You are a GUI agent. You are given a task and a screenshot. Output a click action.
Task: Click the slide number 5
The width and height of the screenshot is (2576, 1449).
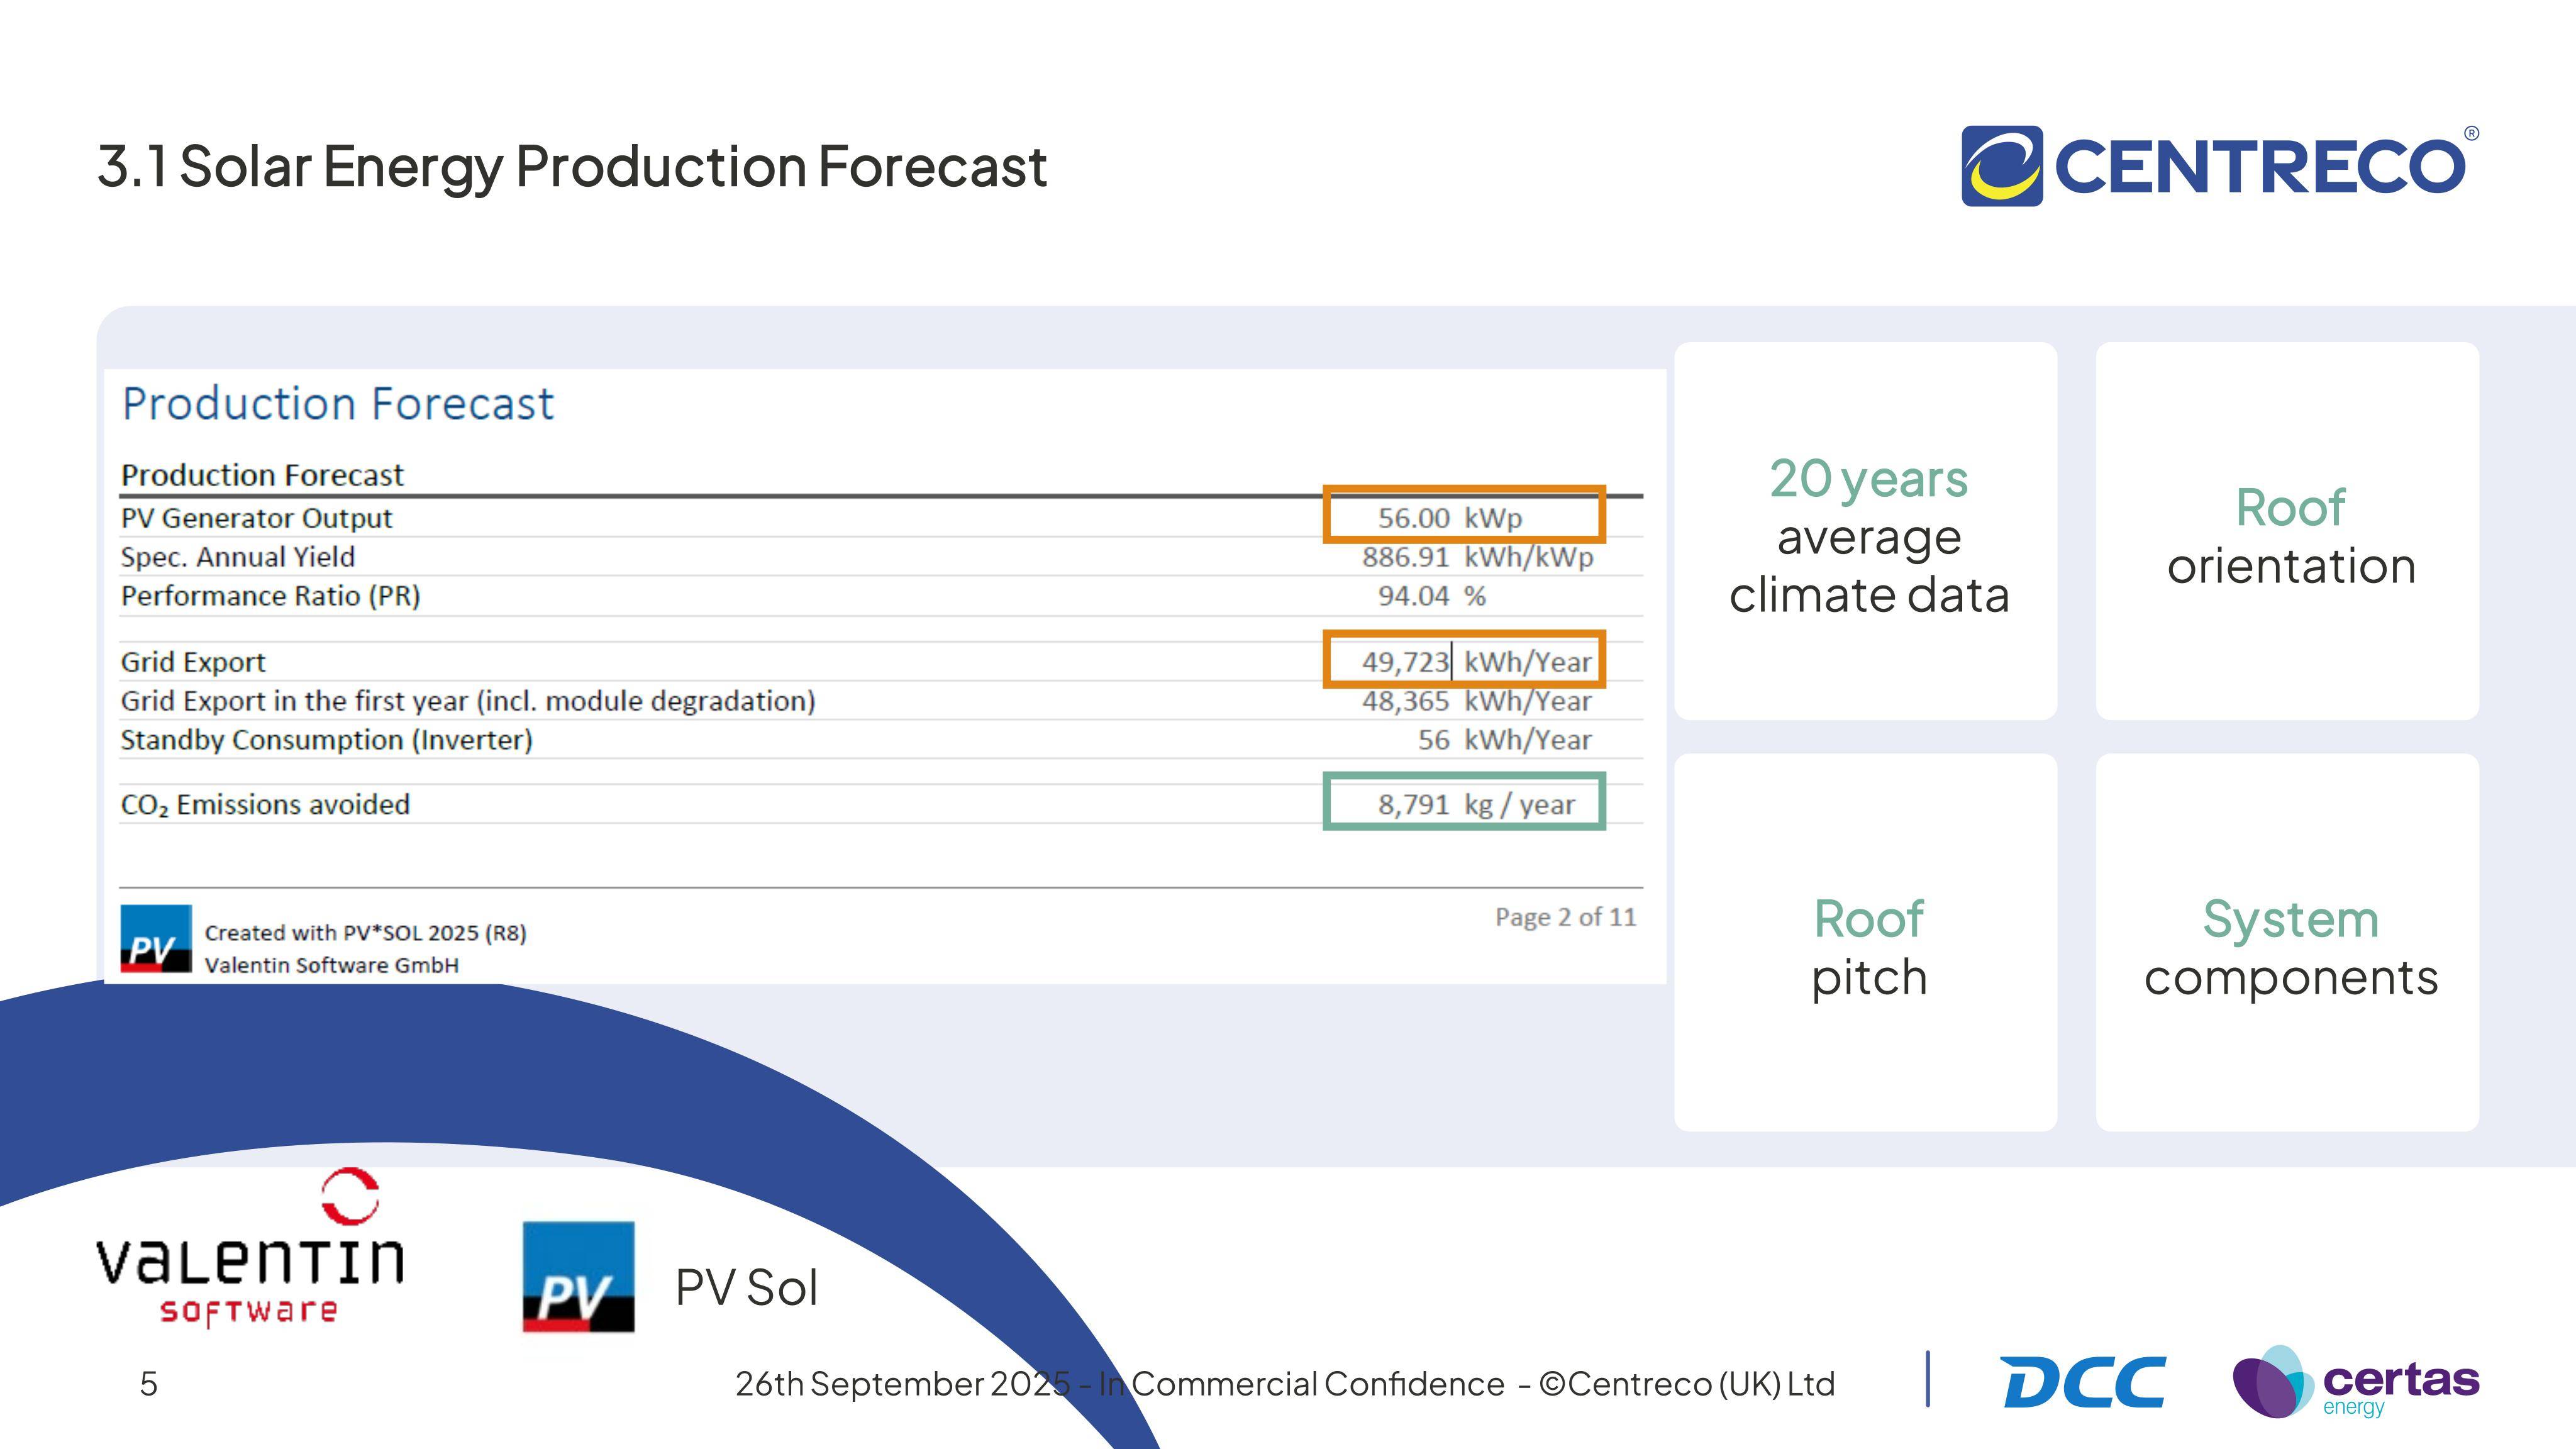coord(149,1384)
